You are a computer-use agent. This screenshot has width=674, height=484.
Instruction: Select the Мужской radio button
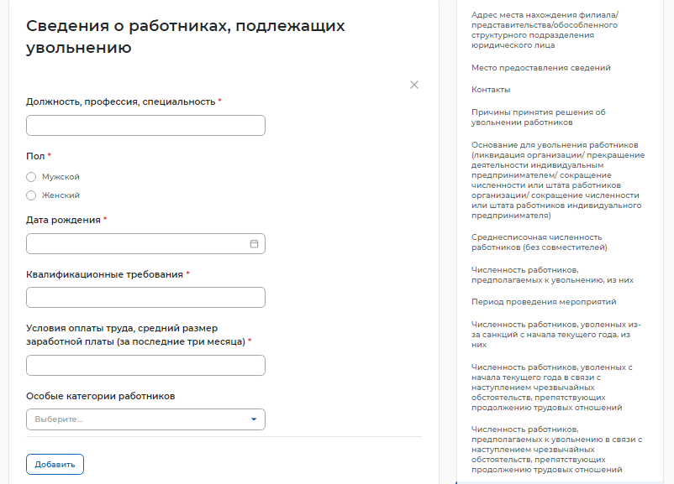[x=31, y=177]
